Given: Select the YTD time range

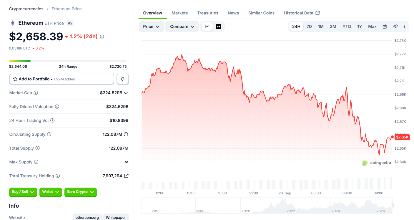Looking at the screenshot, I should pyautogui.click(x=347, y=27).
